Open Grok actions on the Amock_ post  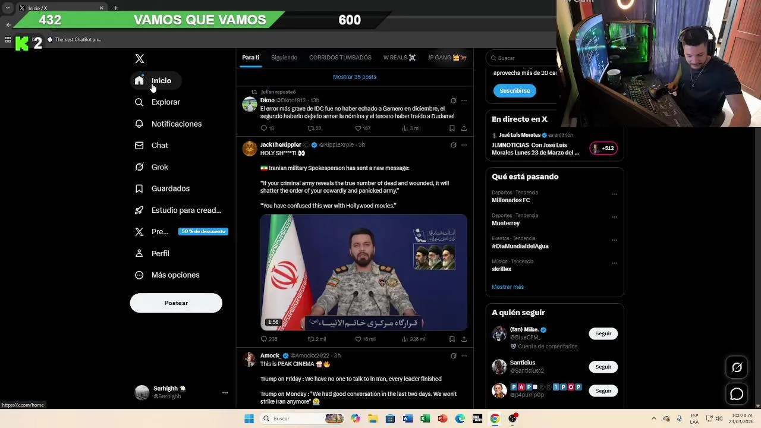pyautogui.click(x=453, y=355)
